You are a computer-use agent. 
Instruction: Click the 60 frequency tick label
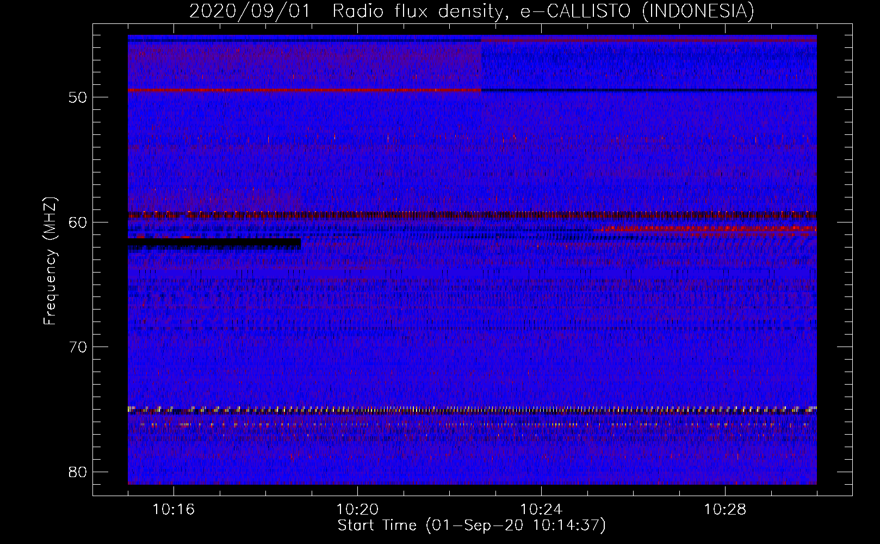(78, 222)
